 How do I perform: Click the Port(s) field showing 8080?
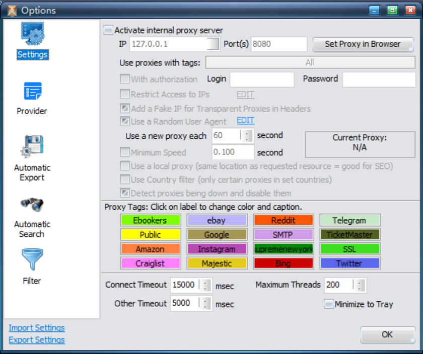tap(279, 44)
